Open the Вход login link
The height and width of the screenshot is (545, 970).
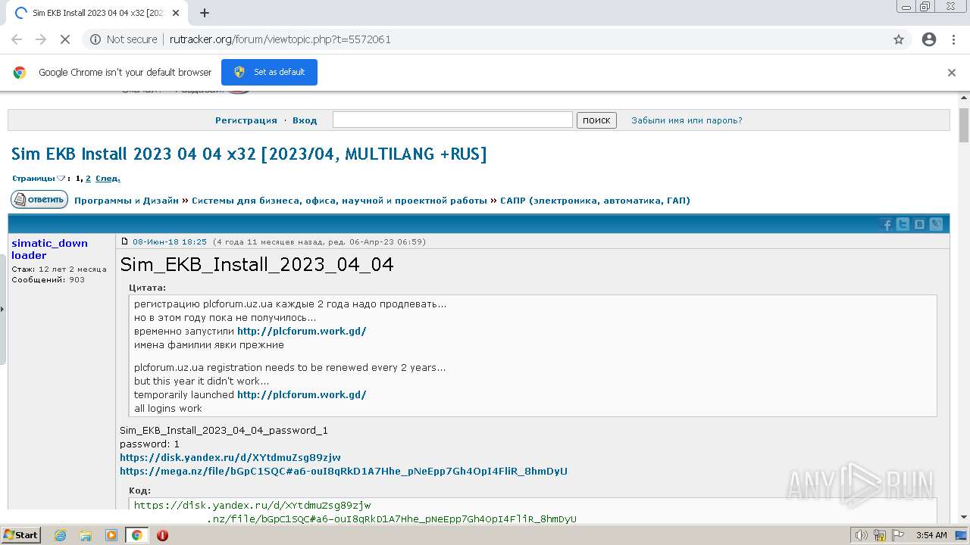click(305, 120)
